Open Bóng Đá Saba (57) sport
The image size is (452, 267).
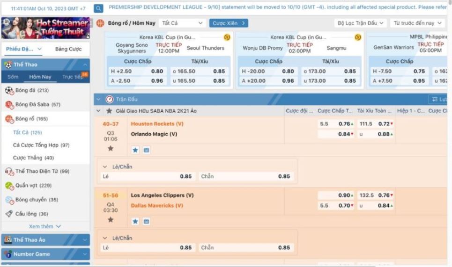[x=38, y=104]
